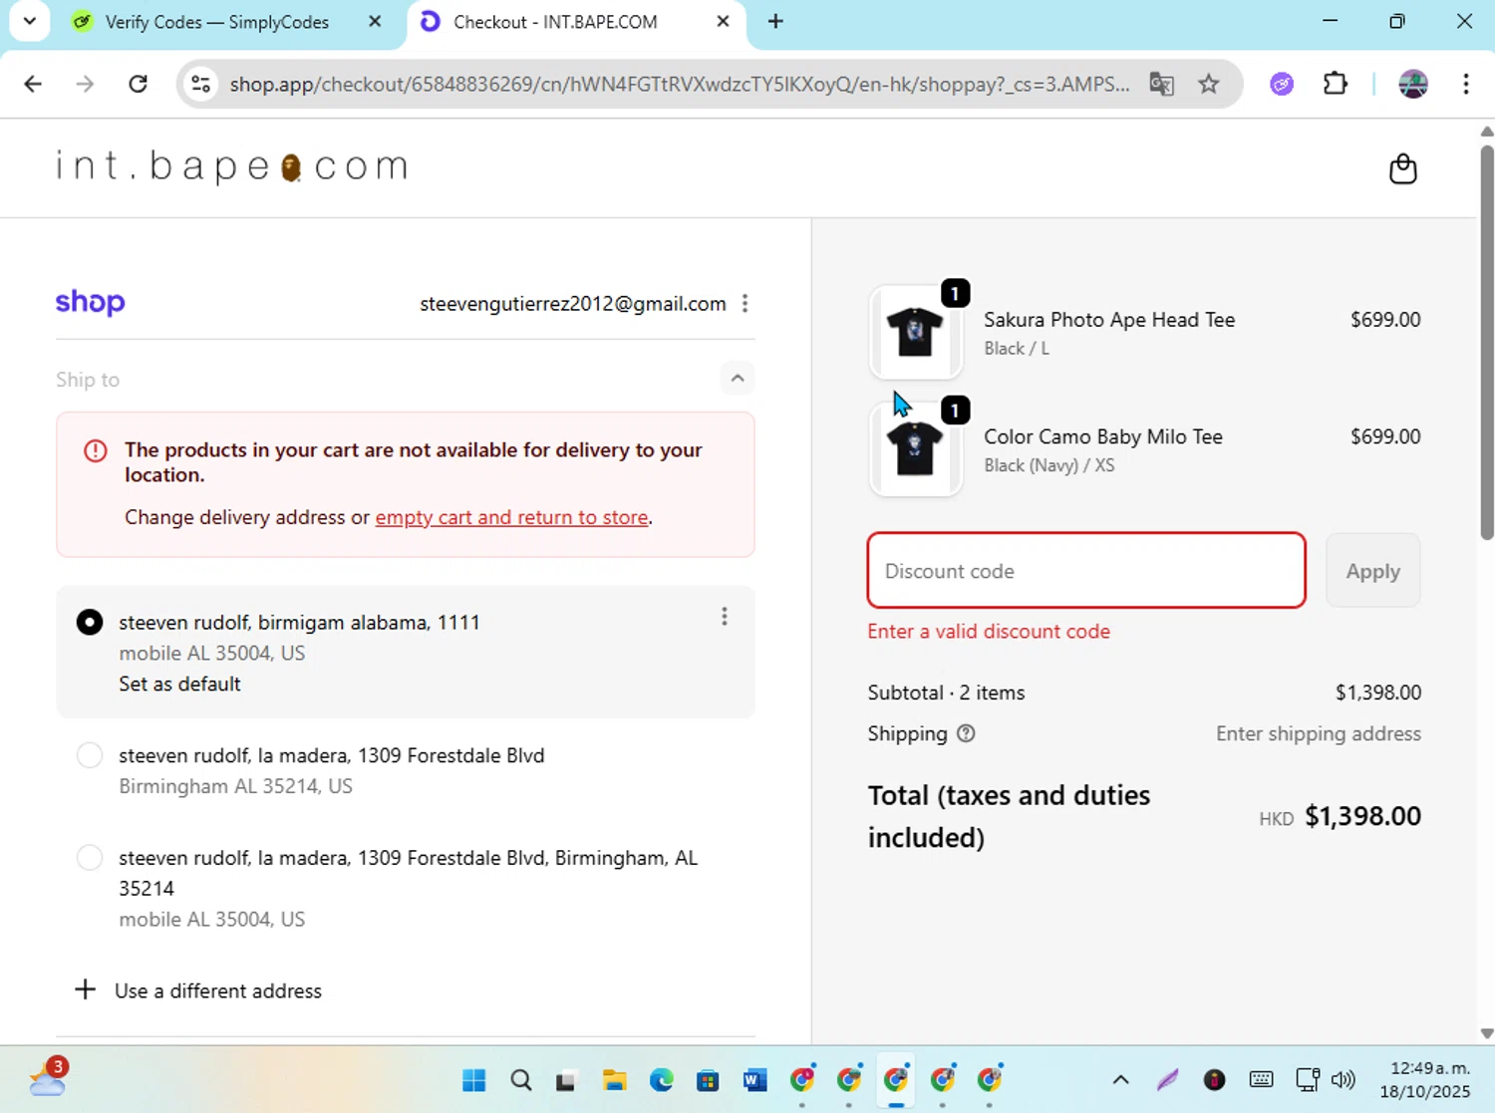Click the Enter shipping address text

point(1318,734)
